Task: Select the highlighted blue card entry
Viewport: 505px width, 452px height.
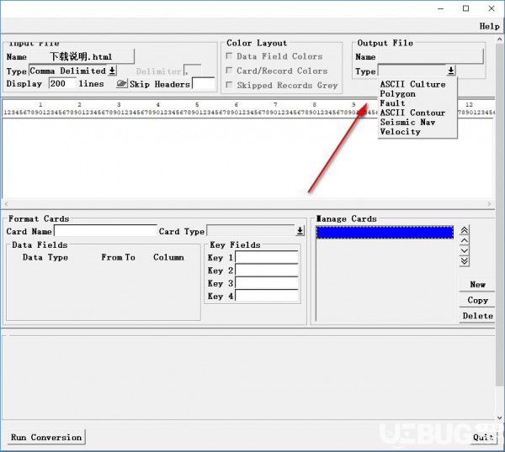Action: (x=385, y=233)
